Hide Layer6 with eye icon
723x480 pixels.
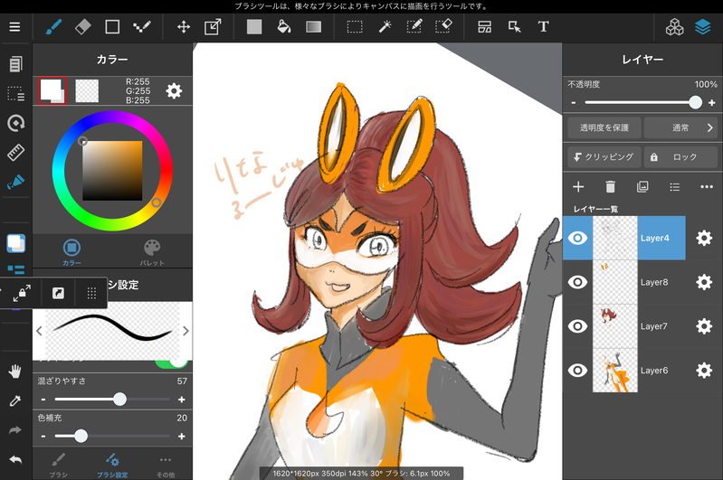click(x=577, y=371)
